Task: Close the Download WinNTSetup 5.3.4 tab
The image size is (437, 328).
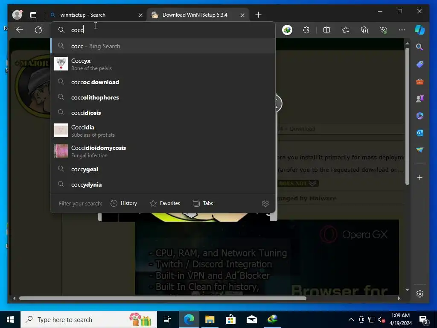Action: pos(242,15)
